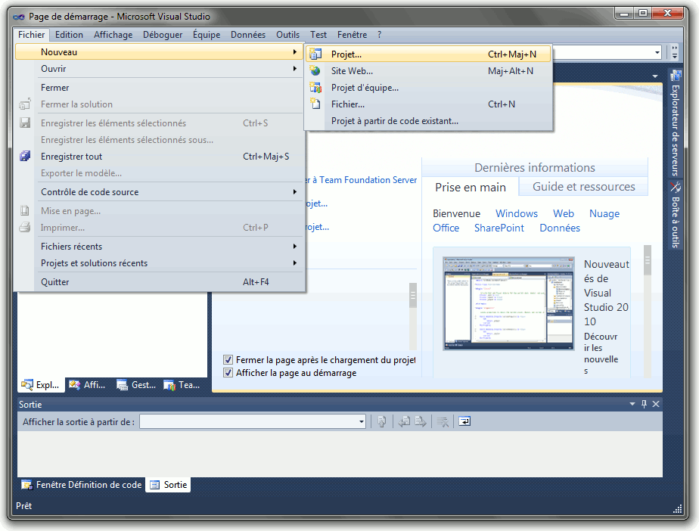Screen dimensions: 699x531
Task: Expand Projets et solutions récents submenu
Action: pyautogui.click(x=295, y=263)
